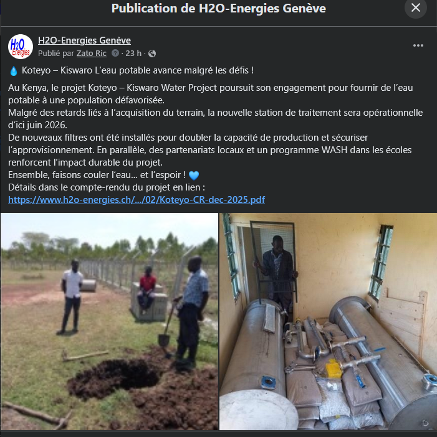Click the H2O Energies round logo avatar
437x437 pixels.
pyautogui.click(x=21, y=47)
